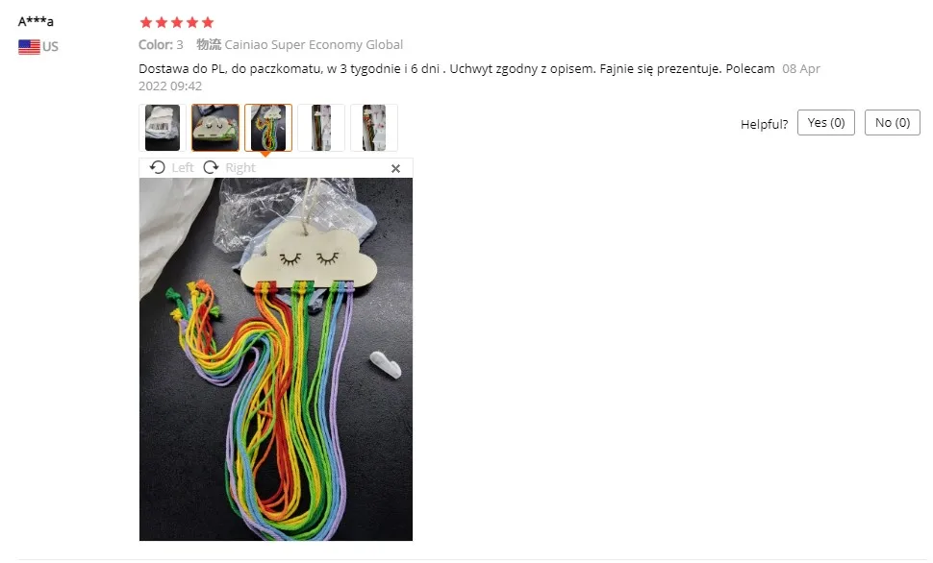Open the first review thumbnail
The image size is (933, 563).
163,128
